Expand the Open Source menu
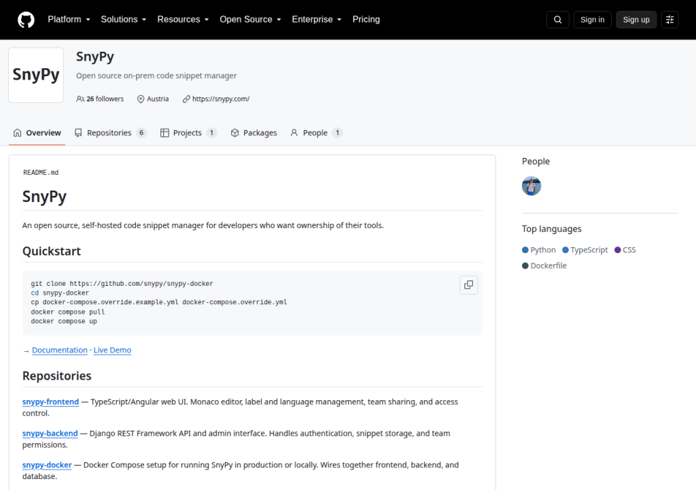696x490 pixels. (250, 20)
